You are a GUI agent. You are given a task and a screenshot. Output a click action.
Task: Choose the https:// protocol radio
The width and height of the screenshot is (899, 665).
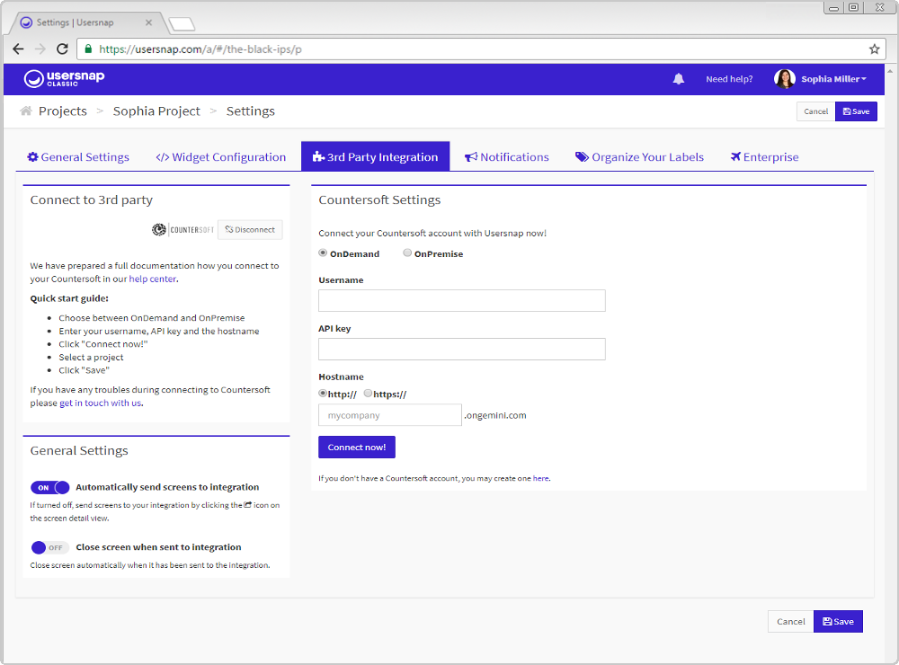tap(368, 394)
